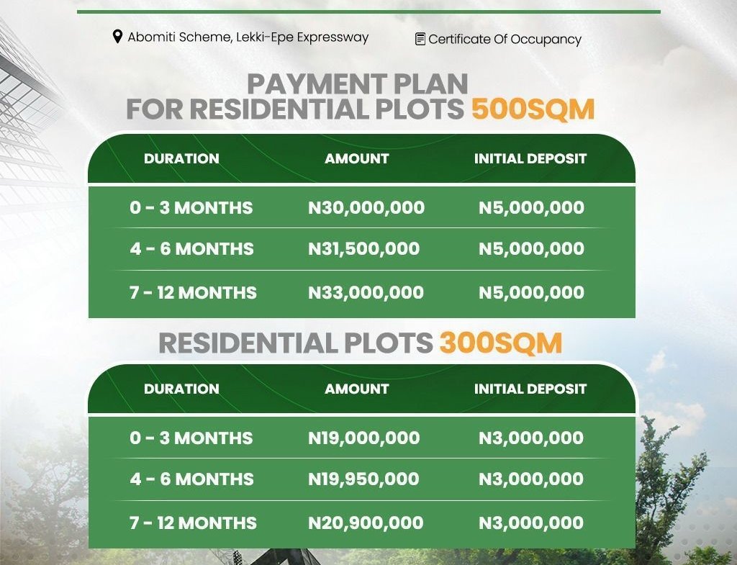Click the N19,000,000 amount
The width and height of the screenshot is (737, 565).
[x=363, y=438]
